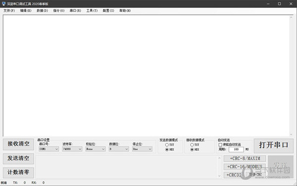Click the 就绪 status text
This screenshot has width=297, height=186.
tap(4, 183)
